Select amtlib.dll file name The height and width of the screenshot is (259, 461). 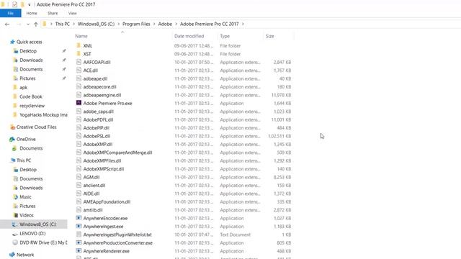93,210
